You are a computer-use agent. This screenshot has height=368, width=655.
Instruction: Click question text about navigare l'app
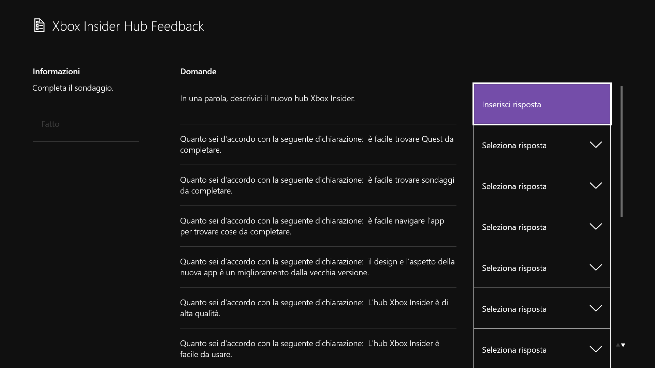[x=312, y=226]
